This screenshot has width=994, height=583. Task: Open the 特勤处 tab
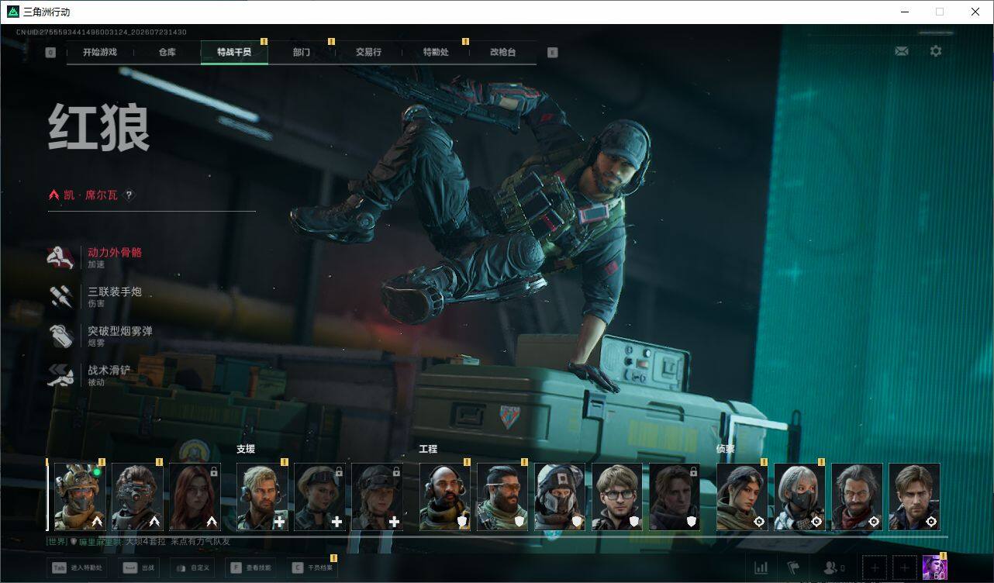[x=436, y=53]
